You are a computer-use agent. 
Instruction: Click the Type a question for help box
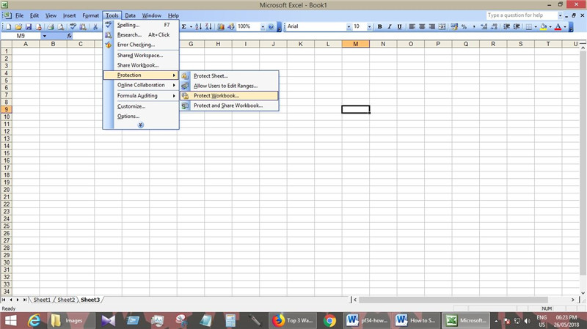[522, 15]
